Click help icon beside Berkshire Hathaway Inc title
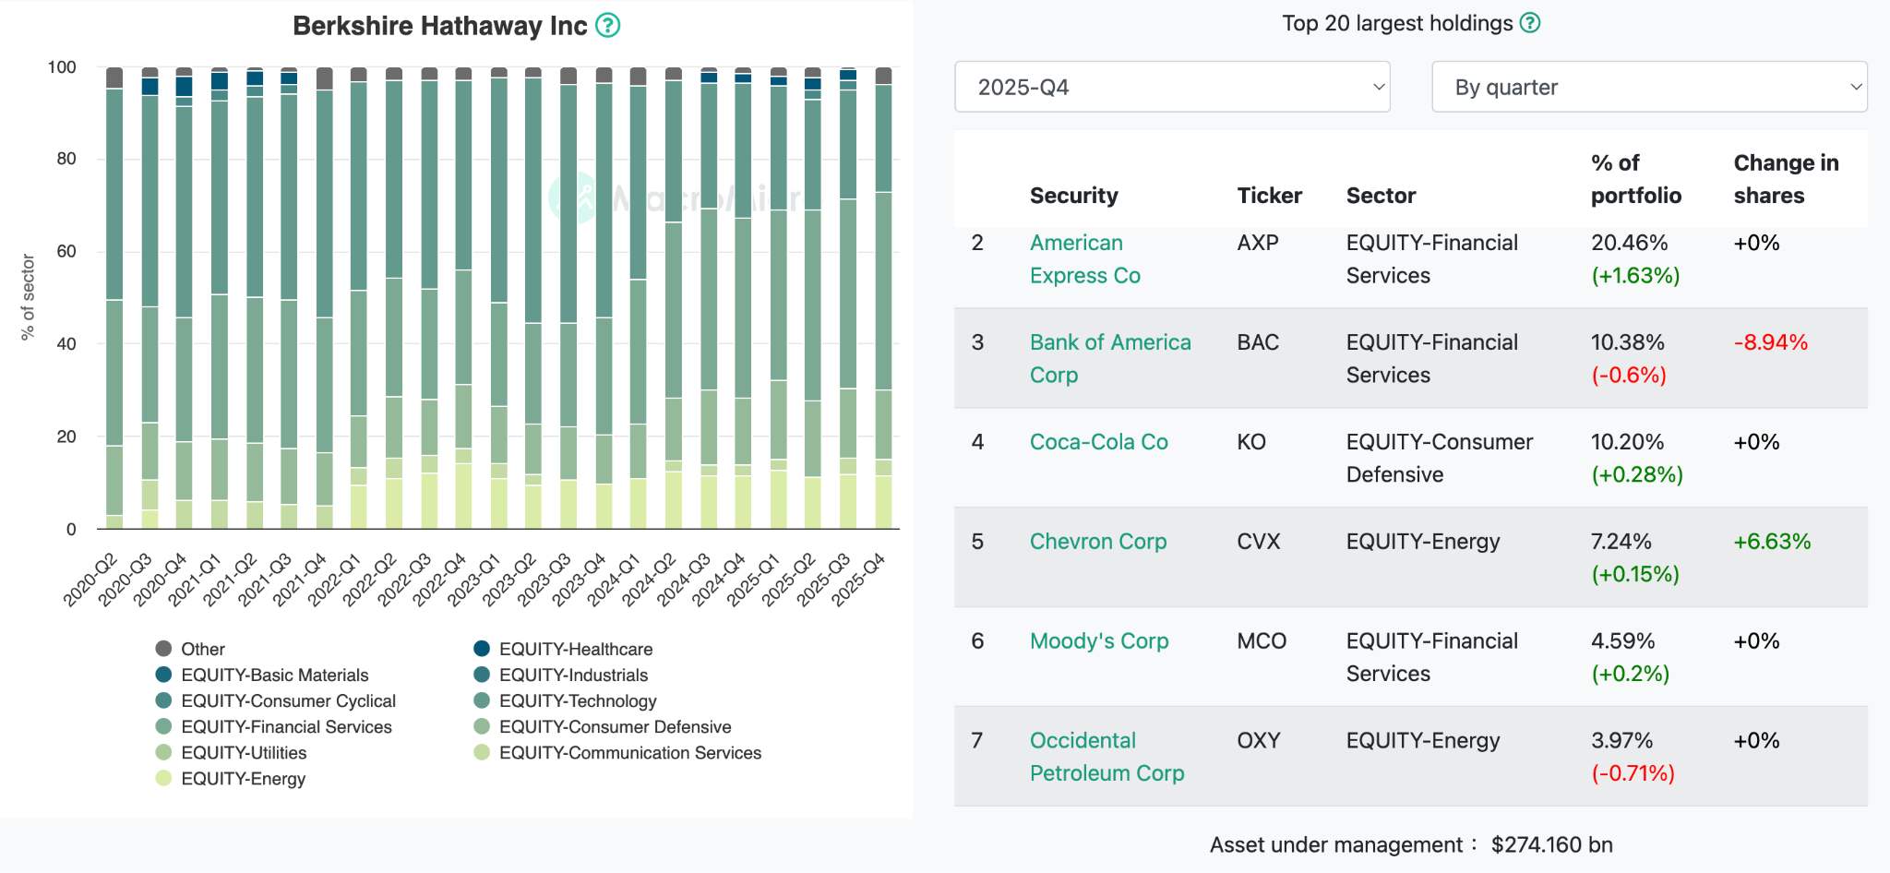Viewport: 1890px width, 873px height. (607, 25)
